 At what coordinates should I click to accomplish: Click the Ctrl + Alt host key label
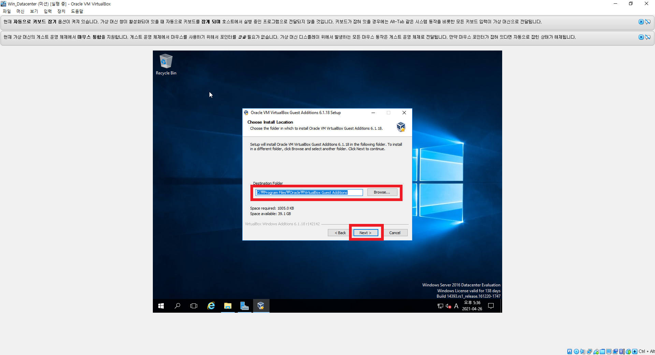click(646, 351)
